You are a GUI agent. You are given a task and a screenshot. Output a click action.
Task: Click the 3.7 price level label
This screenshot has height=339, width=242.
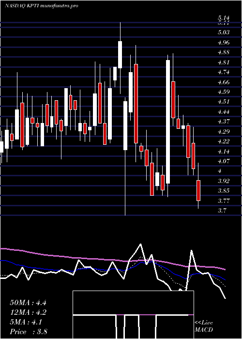pyautogui.click(x=222, y=211)
